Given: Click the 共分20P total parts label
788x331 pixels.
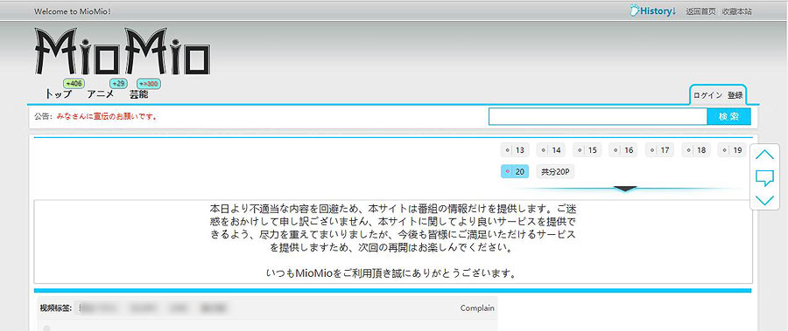Looking at the screenshot, I should pos(555,171).
